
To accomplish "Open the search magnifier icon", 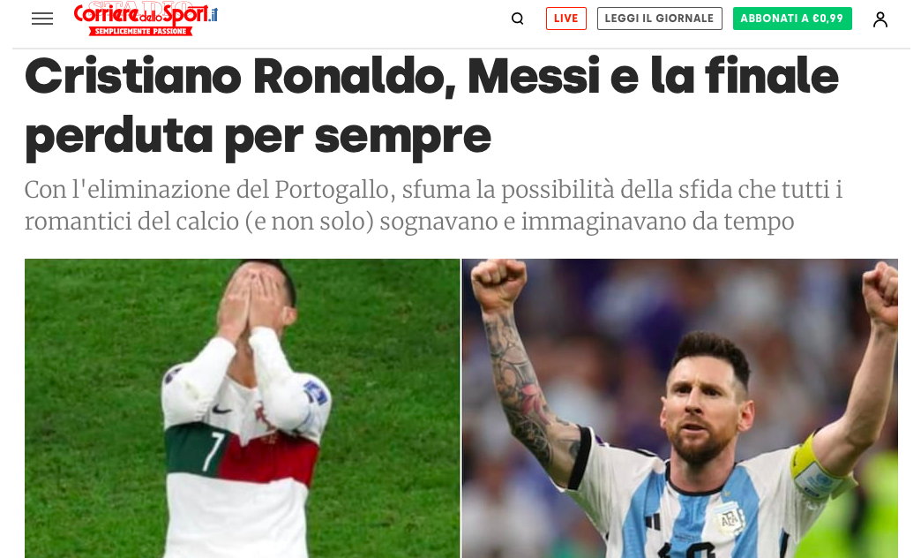I will (518, 19).
